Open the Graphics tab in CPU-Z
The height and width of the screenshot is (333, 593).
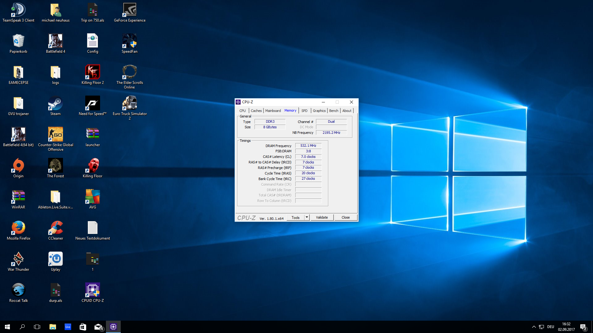pyautogui.click(x=319, y=111)
